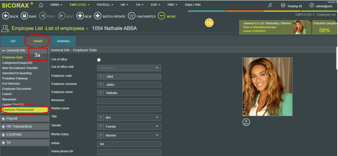Click the upload photo icon below picture
This screenshot has height=156, width=338.
point(246,122)
